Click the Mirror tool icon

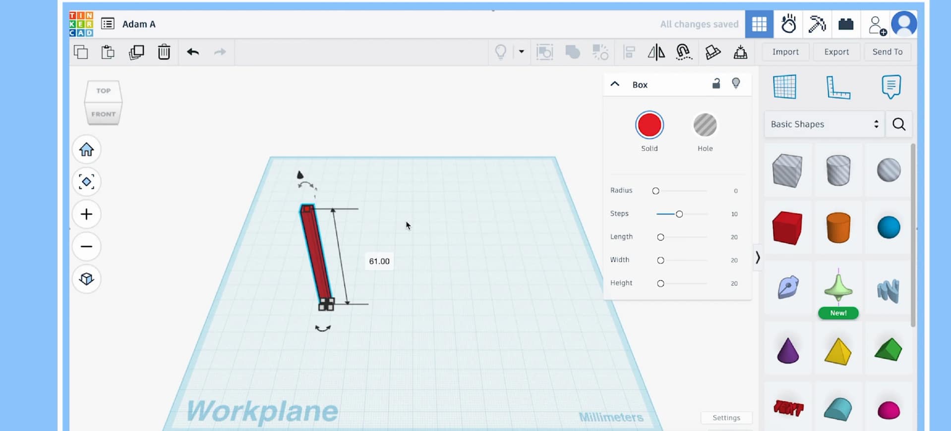pos(656,52)
